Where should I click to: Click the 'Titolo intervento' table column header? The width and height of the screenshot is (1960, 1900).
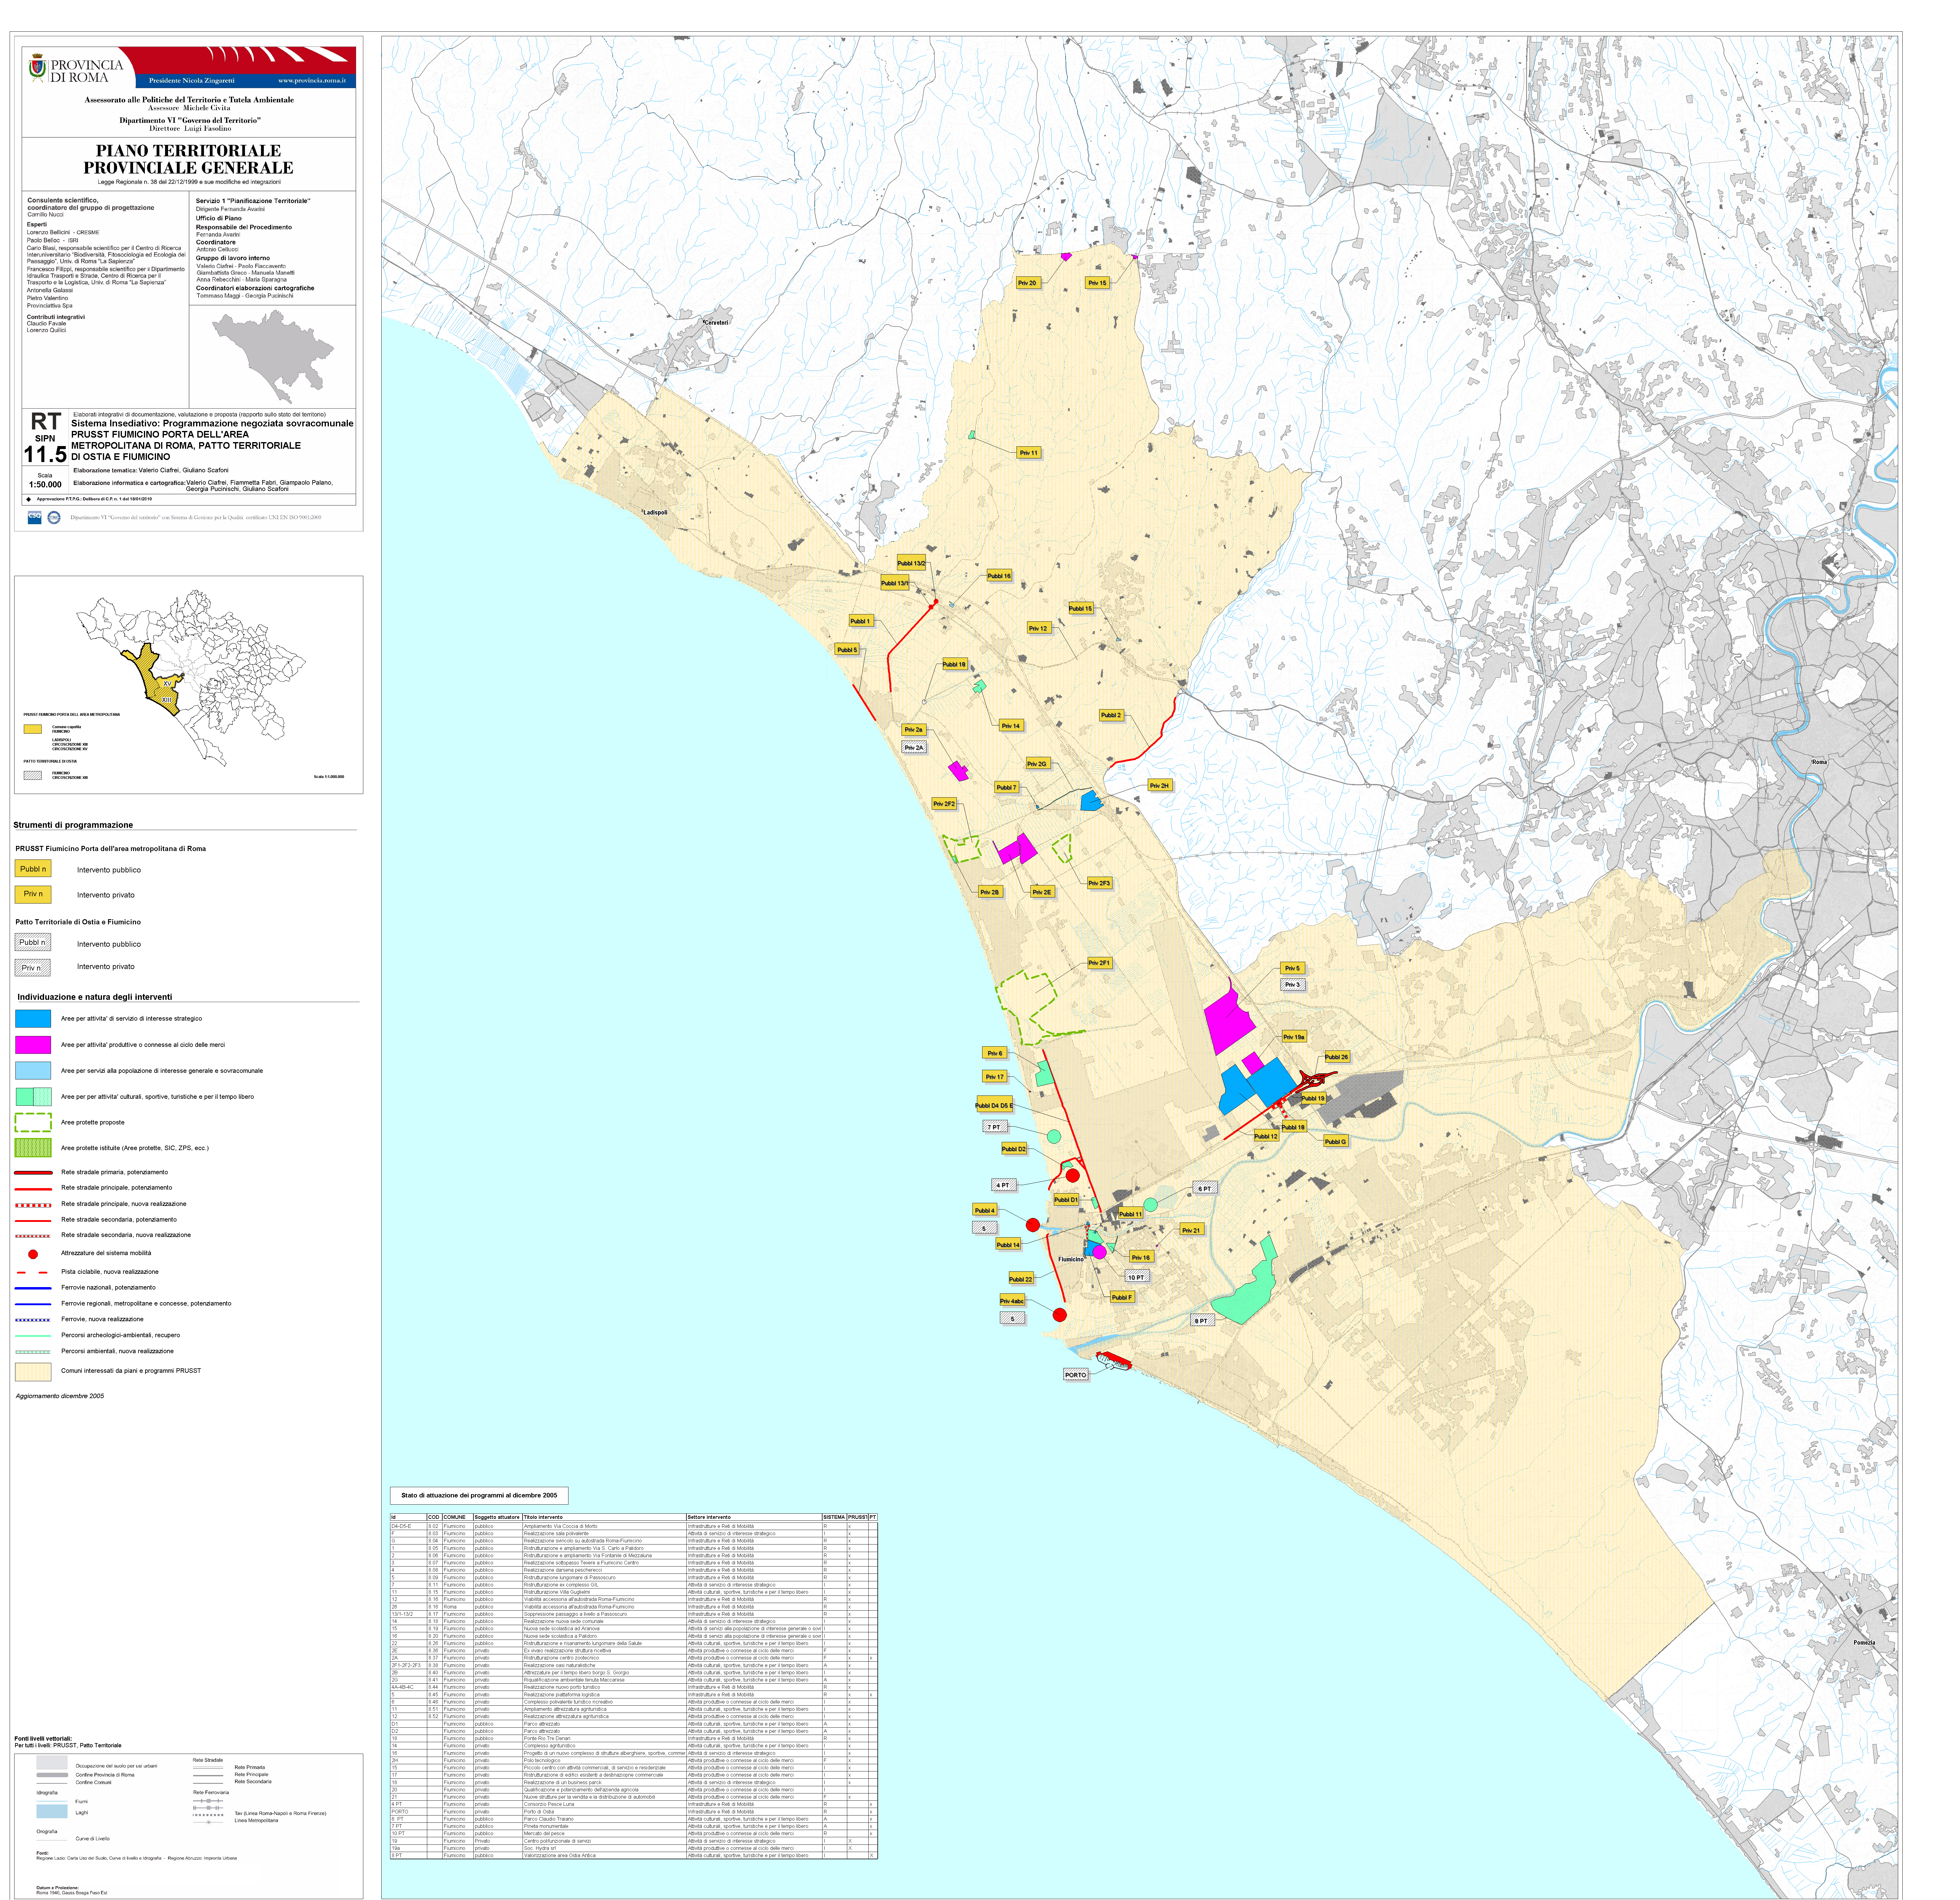click(604, 1517)
